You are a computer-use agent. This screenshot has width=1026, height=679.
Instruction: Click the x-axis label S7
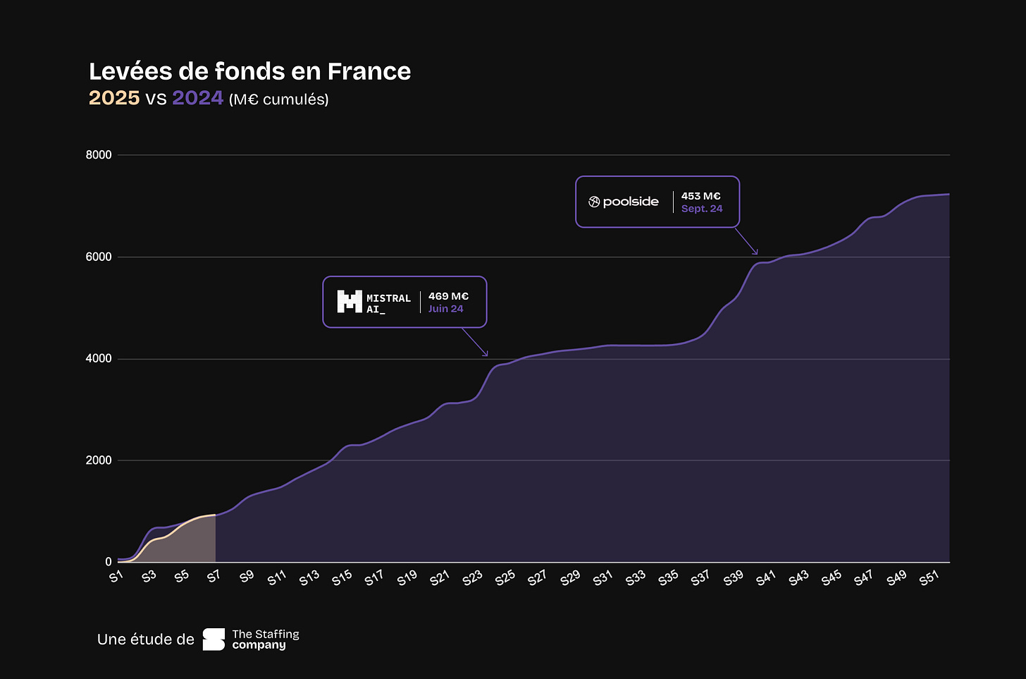click(x=214, y=576)
